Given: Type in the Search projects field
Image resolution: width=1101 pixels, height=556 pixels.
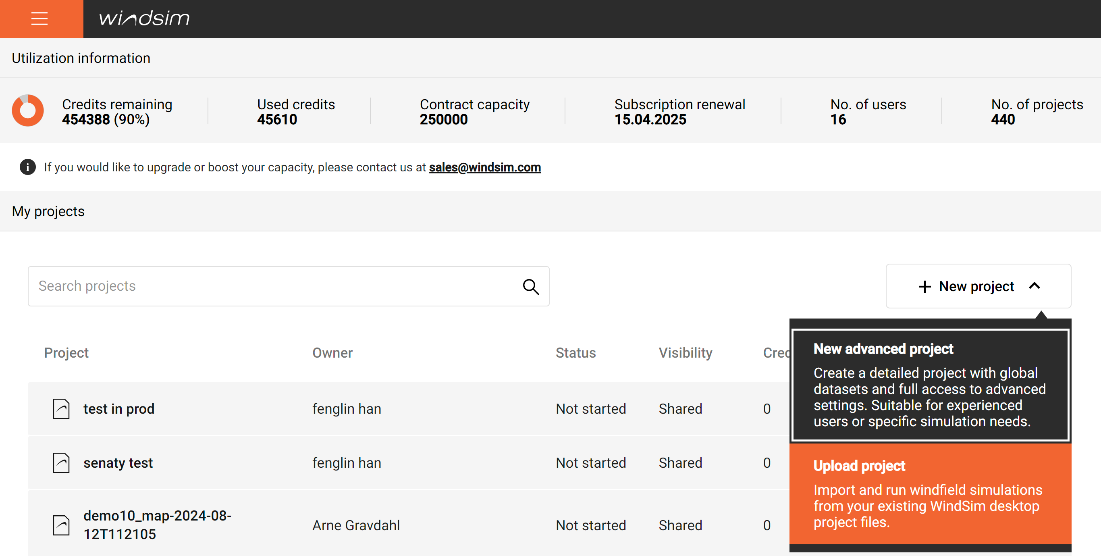Looking at the screenshot, I should point(274,286).
